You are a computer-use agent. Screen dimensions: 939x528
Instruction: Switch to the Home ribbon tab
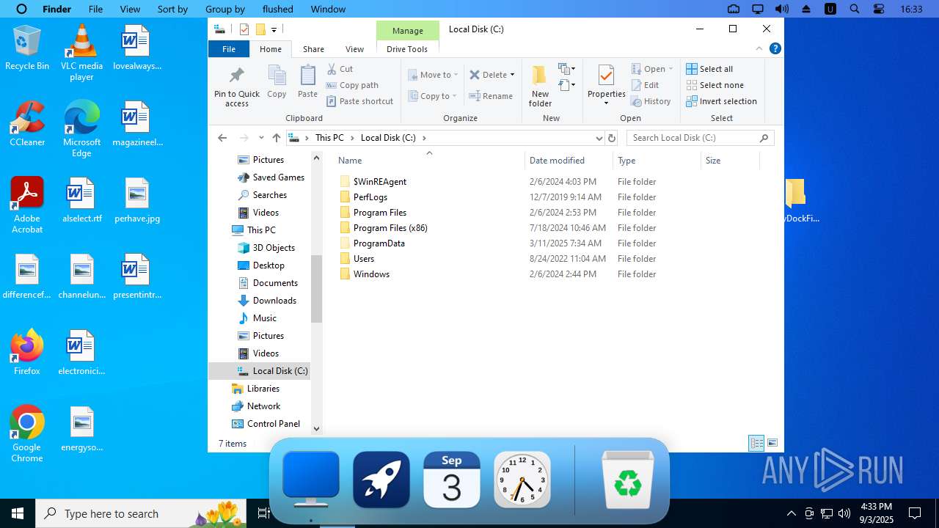(x=271, y=49)
